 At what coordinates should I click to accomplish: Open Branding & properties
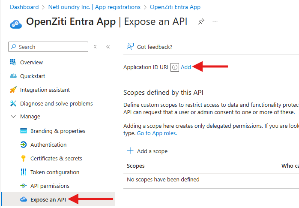(x=57, y=131)
